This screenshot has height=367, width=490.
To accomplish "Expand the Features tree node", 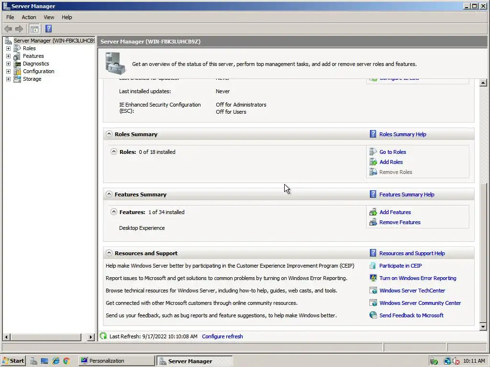I will point(9,56).
